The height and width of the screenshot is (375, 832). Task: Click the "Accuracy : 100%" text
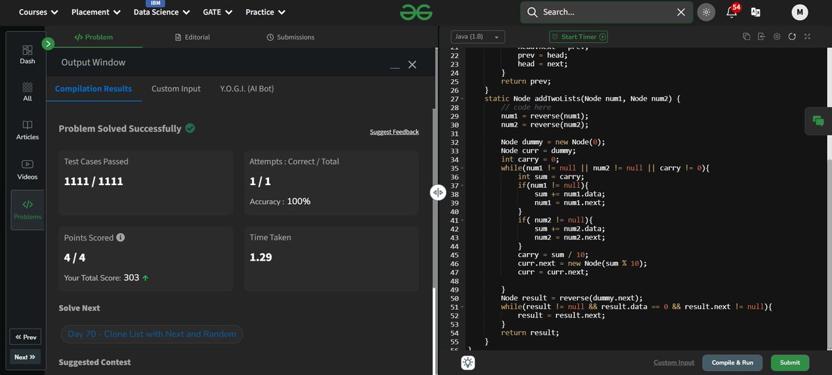pos(279,202)
